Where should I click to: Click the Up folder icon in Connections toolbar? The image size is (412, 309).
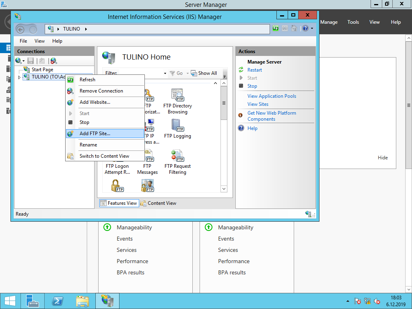[x=42, y=61]
